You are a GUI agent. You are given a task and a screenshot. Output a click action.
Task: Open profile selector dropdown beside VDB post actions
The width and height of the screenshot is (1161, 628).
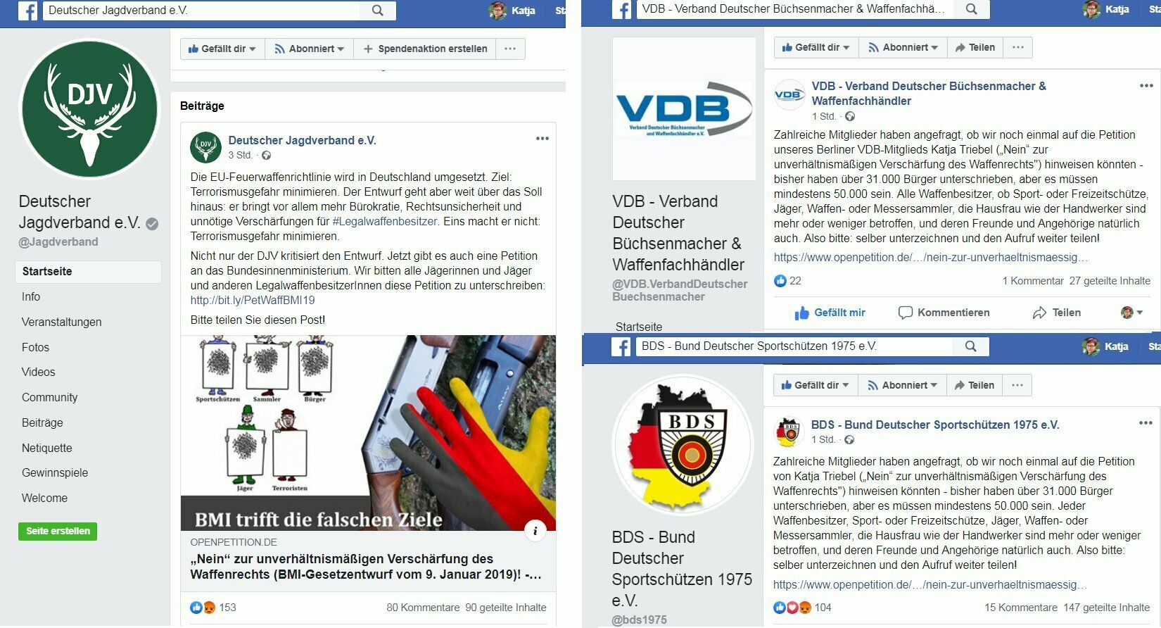(1131, 313)
